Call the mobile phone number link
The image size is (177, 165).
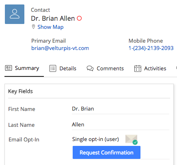click(151, 48)
